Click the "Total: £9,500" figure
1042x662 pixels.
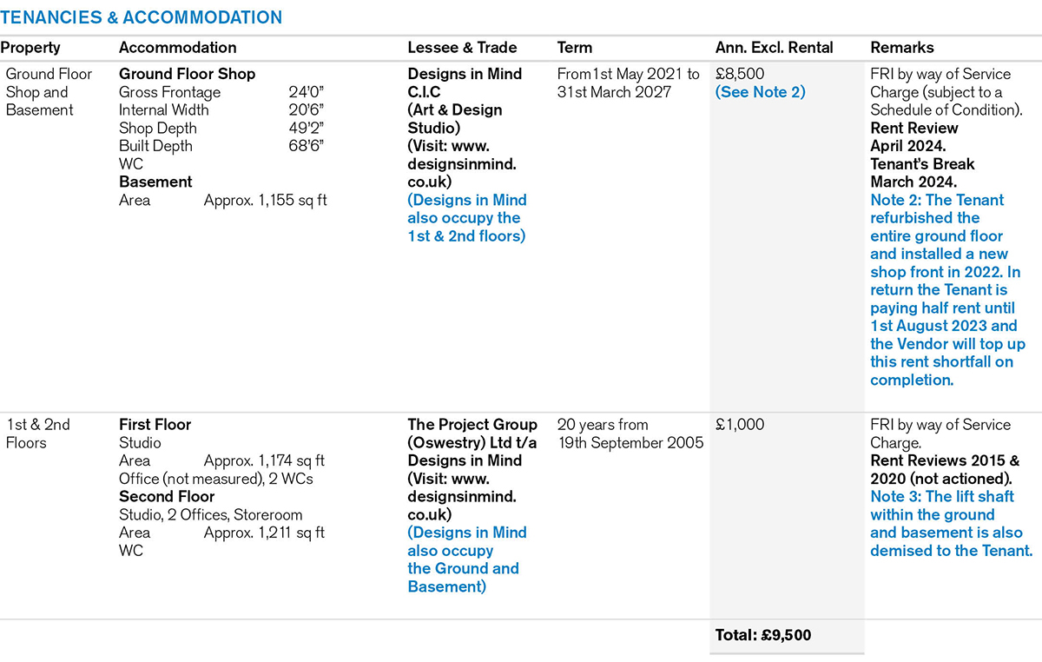(x=763, y=635)
